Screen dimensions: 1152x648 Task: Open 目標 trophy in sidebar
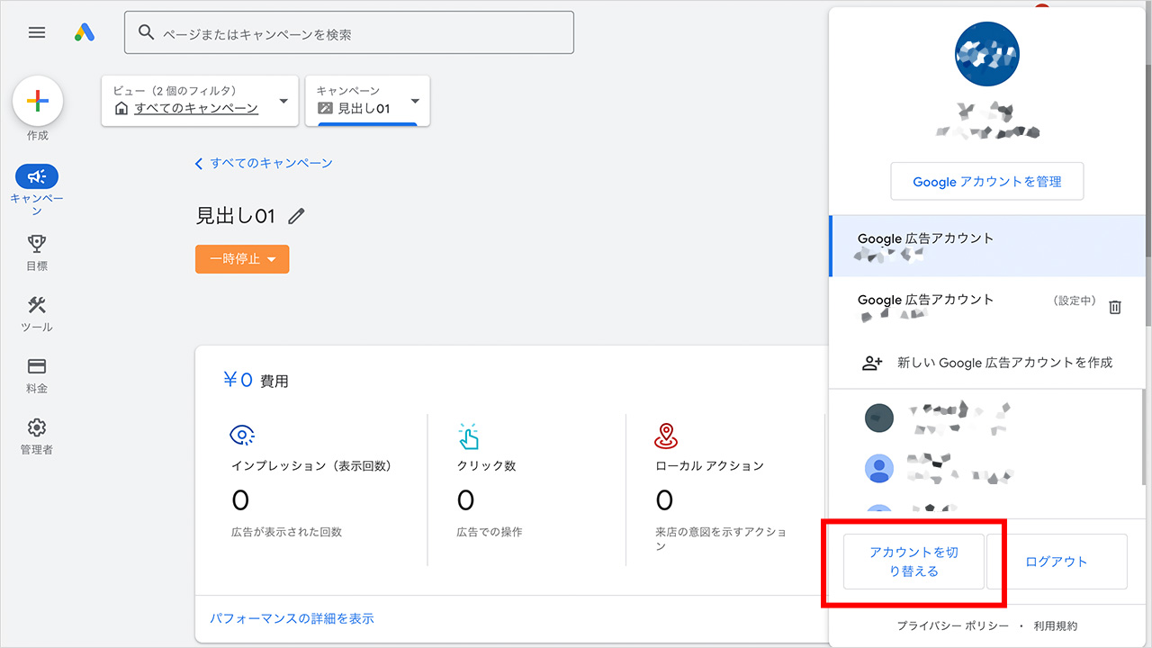tap(37, 253)
